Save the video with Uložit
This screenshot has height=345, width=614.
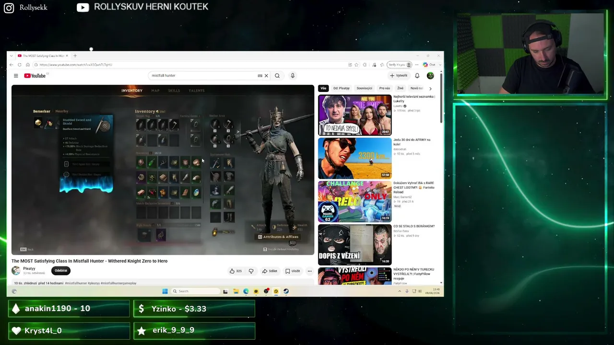point(293,271)
